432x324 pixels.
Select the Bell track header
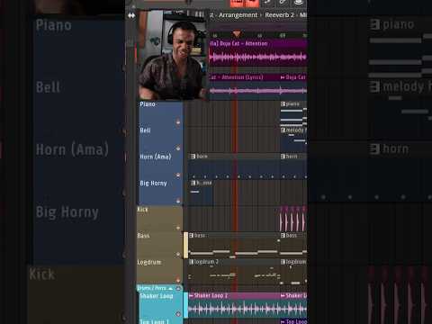pos(160,140)
